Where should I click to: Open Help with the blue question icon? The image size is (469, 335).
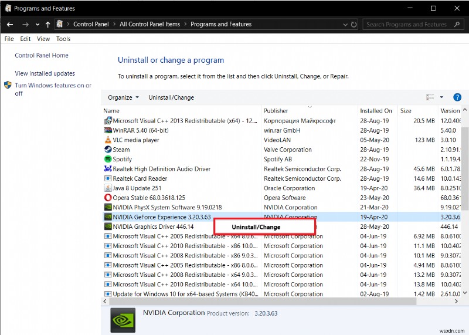457,97
